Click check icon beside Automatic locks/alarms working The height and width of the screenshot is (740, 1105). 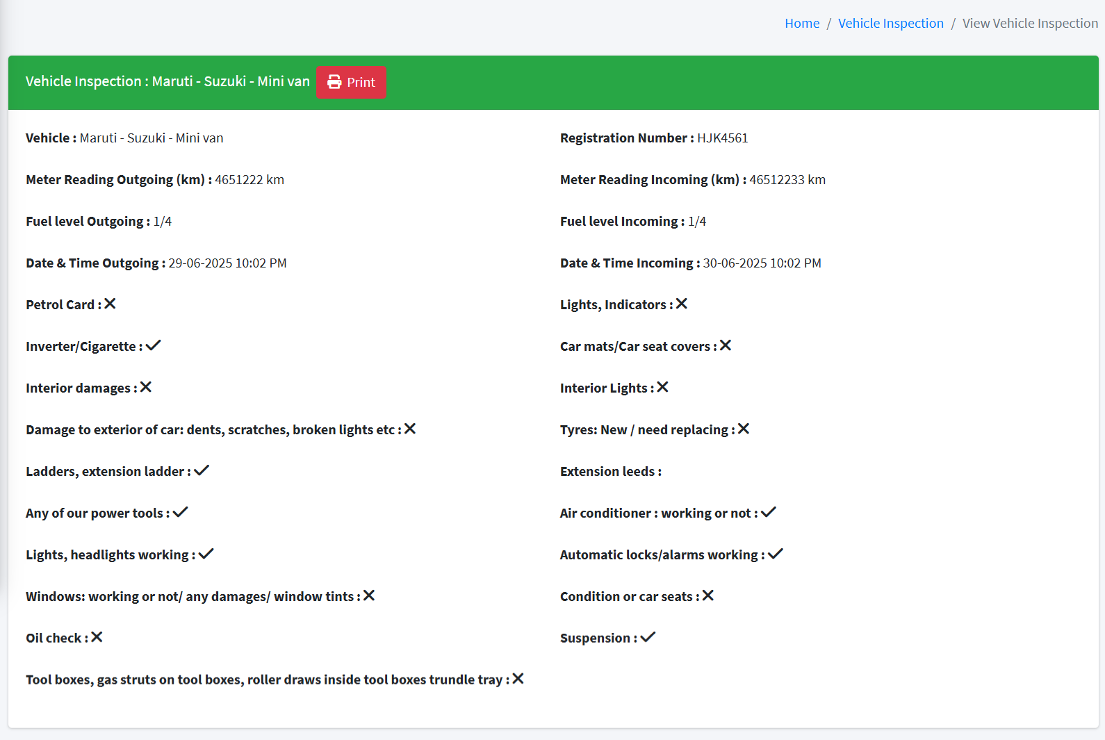pyautogui.click(x=776, y=554)
